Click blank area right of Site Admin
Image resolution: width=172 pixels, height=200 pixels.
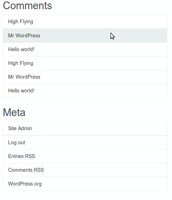click(100, 128)
